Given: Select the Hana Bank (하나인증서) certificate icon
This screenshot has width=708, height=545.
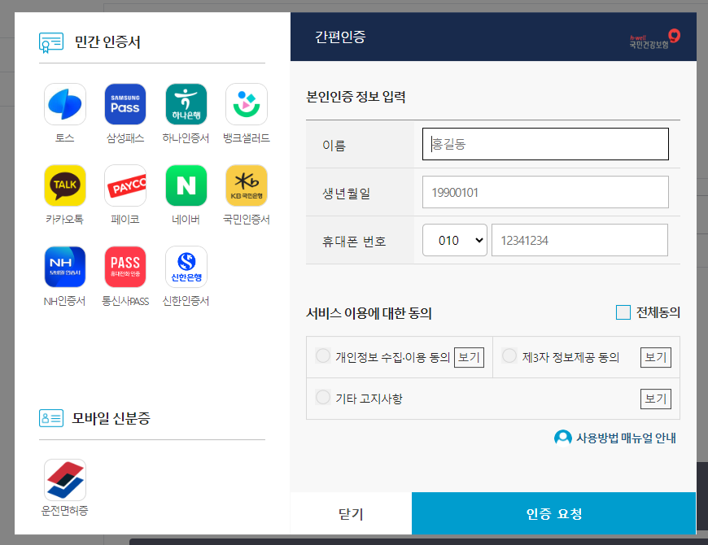Looking at the screenshot, I should click(186, 104).
